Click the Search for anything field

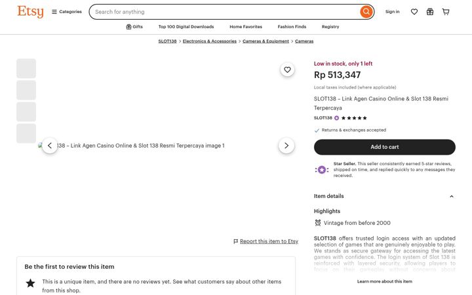tap(226, 12)
